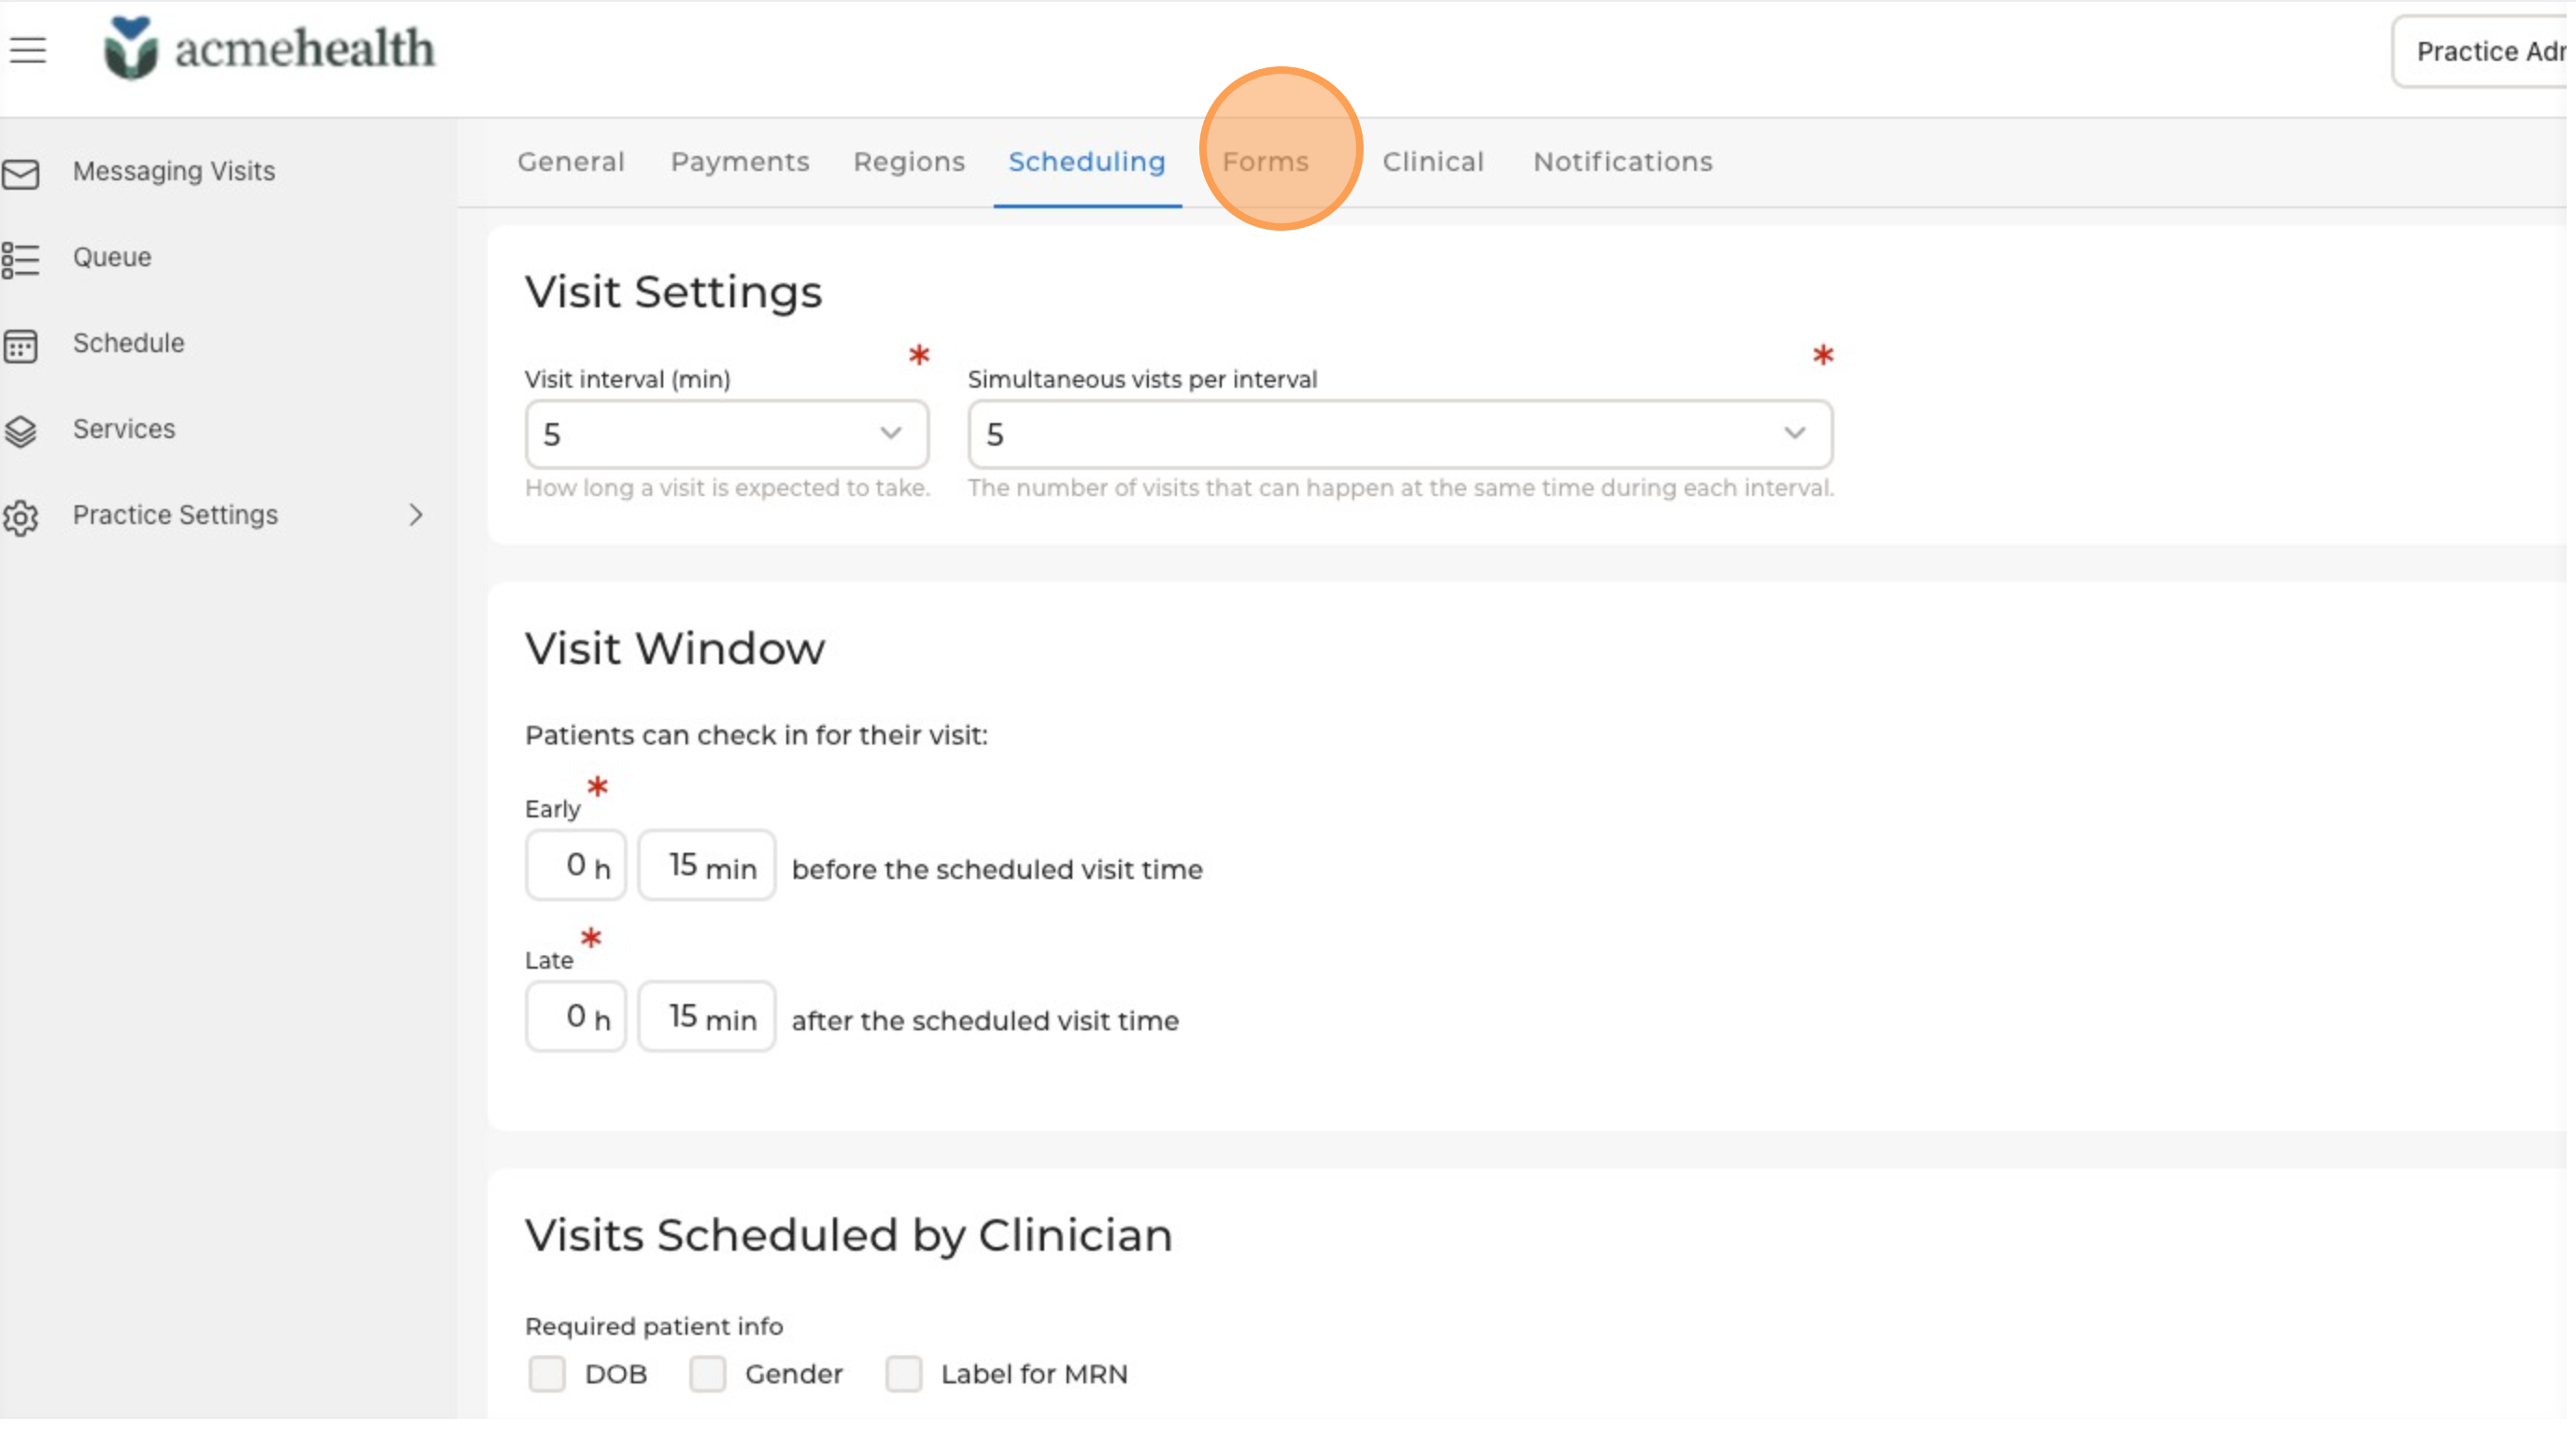Click the Early hours input field
The image size is (2576, 1431).
(577, 867)
